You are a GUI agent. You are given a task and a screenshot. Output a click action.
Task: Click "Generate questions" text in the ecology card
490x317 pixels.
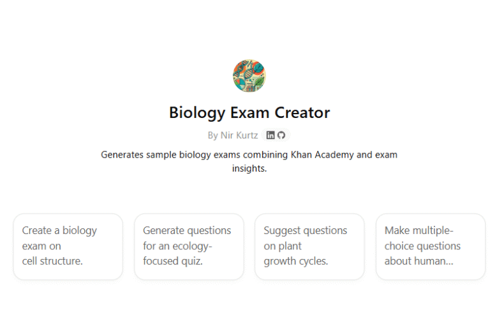tap(187, 230)
